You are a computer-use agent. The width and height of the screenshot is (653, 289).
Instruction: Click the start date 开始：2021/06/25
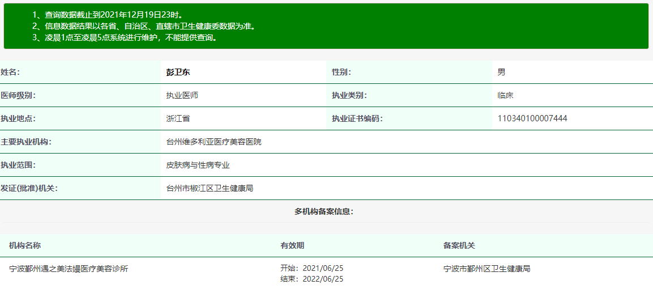pos(312,268)
